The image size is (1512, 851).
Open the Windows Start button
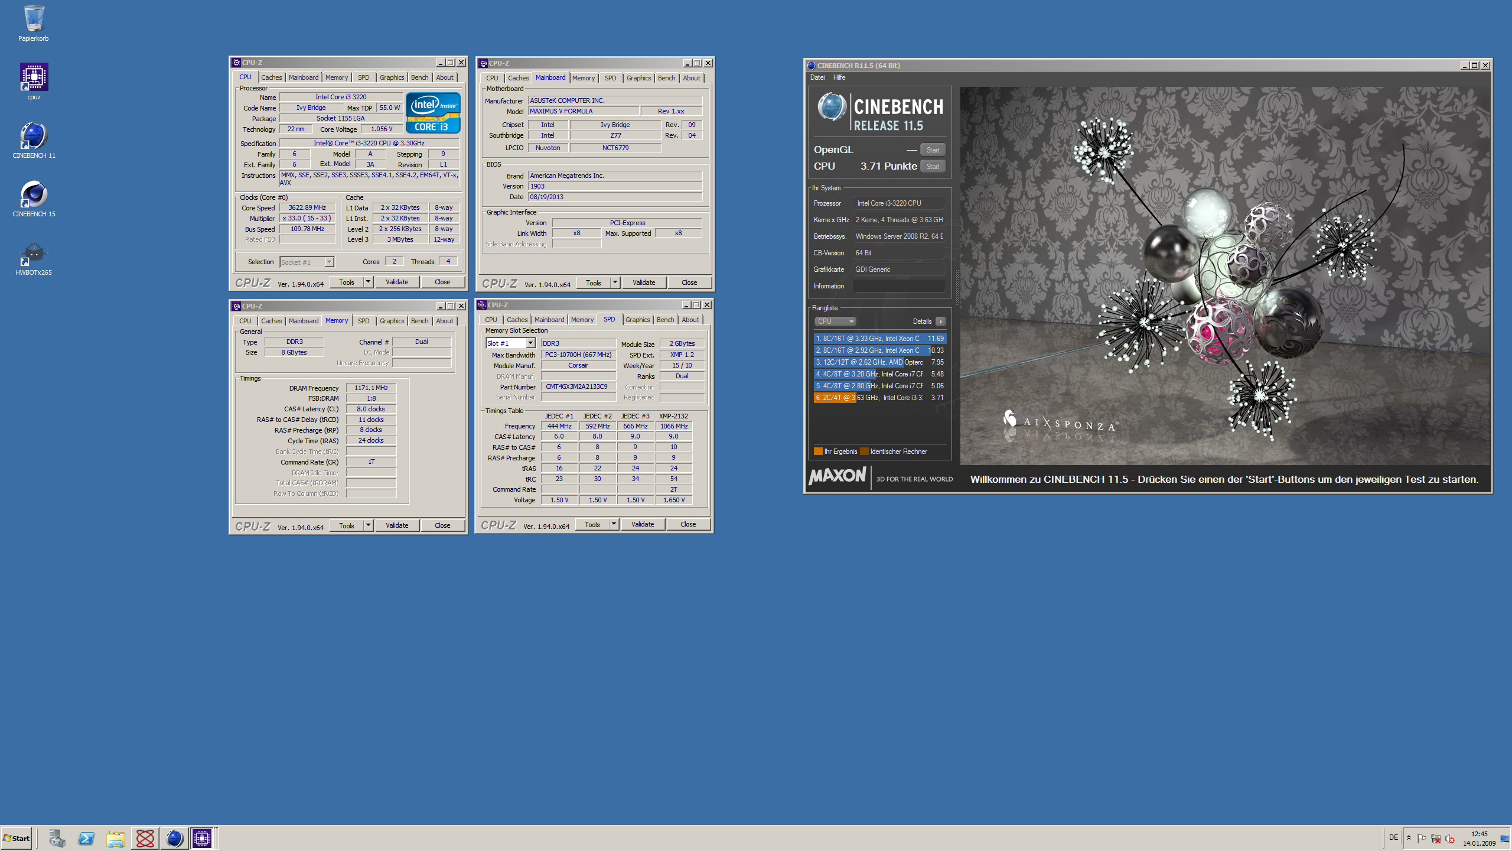coord(17,838)
